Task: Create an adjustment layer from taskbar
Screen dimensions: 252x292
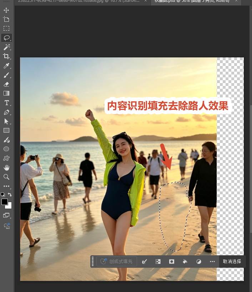Action: (199, 261)
